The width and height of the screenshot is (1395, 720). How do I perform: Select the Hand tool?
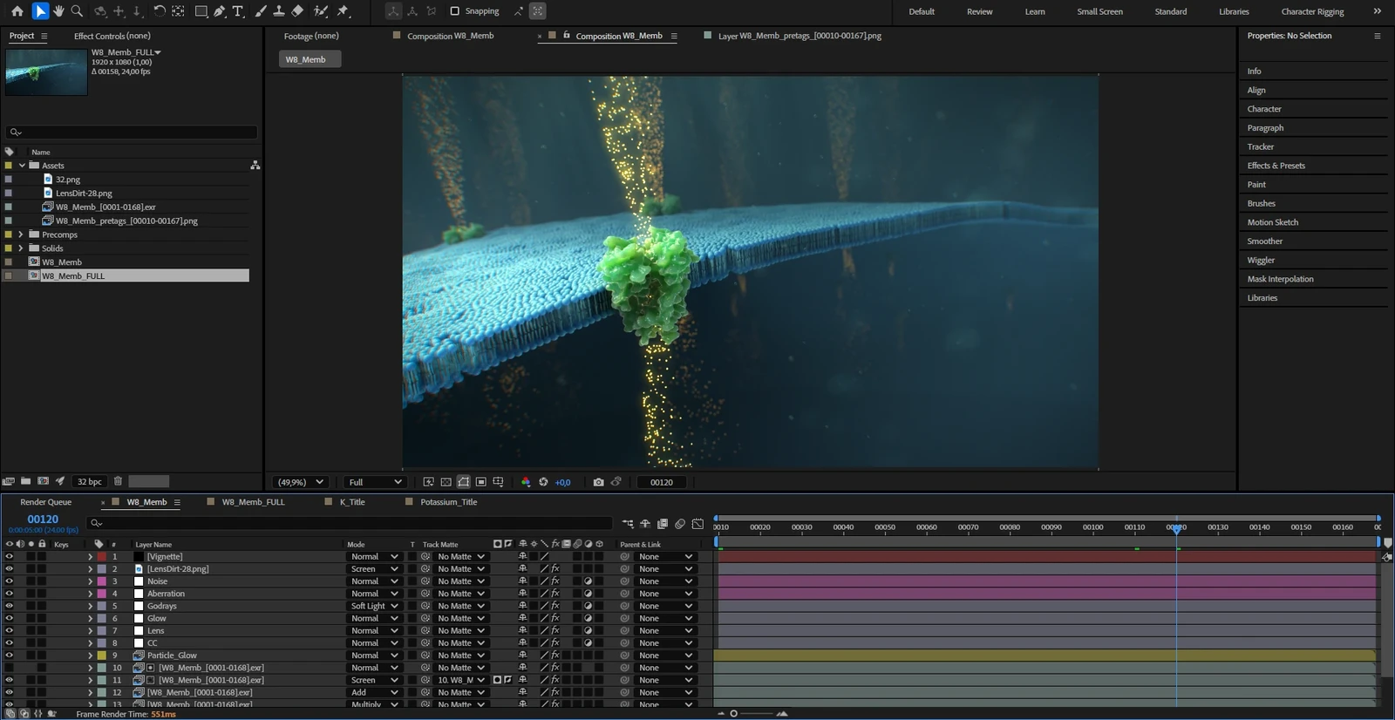click(58, 11)
